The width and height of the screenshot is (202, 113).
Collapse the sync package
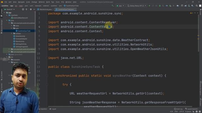[x=11, y=28]
